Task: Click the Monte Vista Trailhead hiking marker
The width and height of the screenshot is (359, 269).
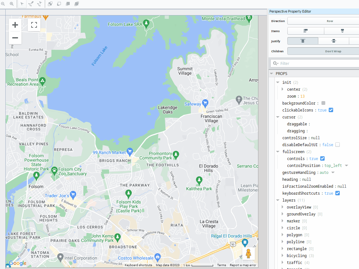Action: tap(249, 18)
